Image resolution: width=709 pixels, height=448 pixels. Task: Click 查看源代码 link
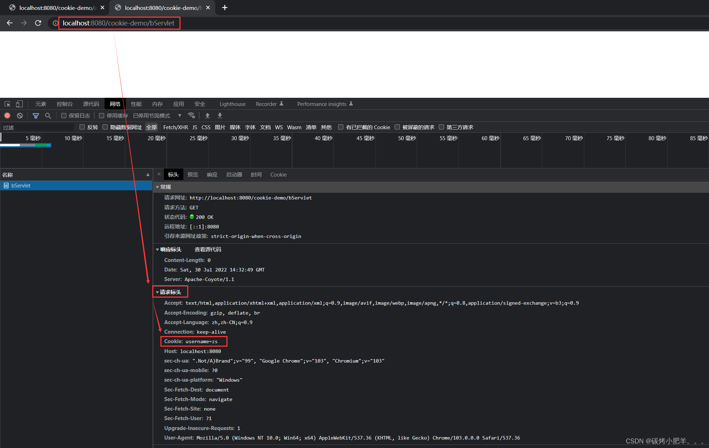tap(208, 249)
